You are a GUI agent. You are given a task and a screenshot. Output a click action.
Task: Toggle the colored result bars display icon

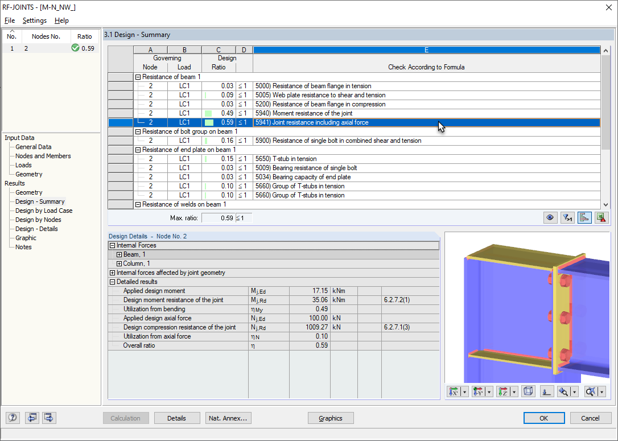584,217
